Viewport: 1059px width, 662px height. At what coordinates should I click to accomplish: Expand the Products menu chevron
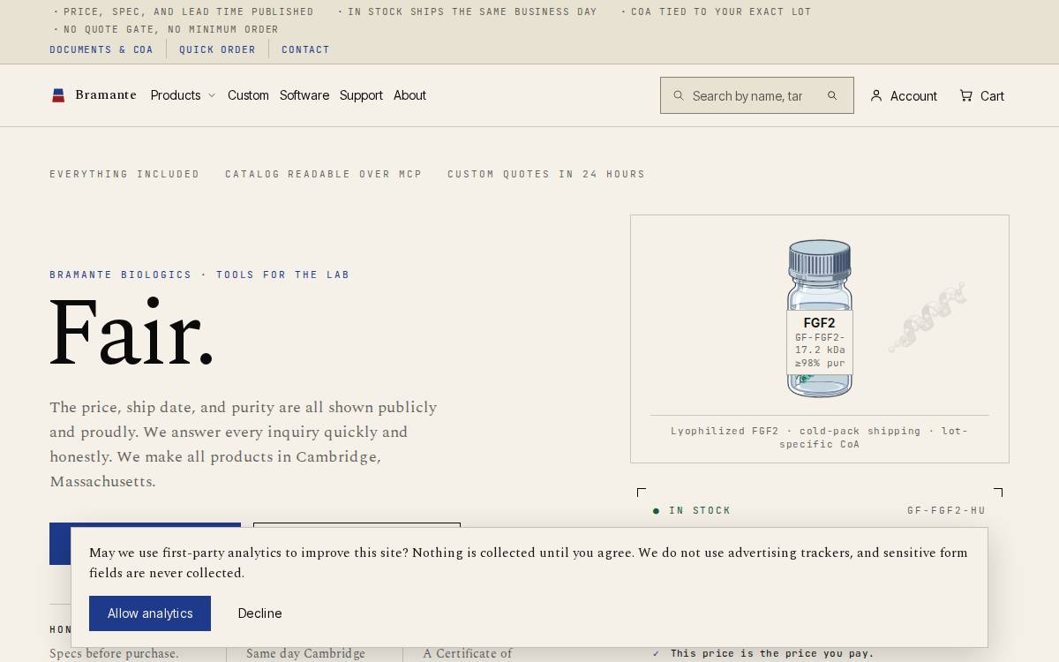pos(212,95)
